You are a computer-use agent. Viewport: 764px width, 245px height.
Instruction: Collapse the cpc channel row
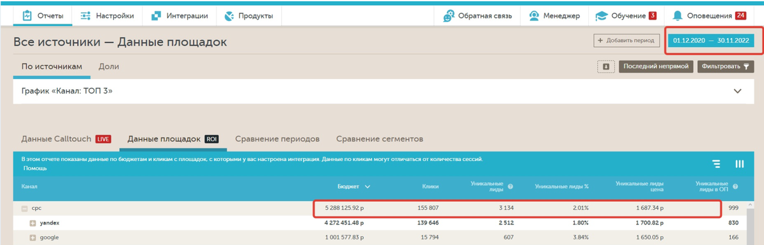pos(25,208)
